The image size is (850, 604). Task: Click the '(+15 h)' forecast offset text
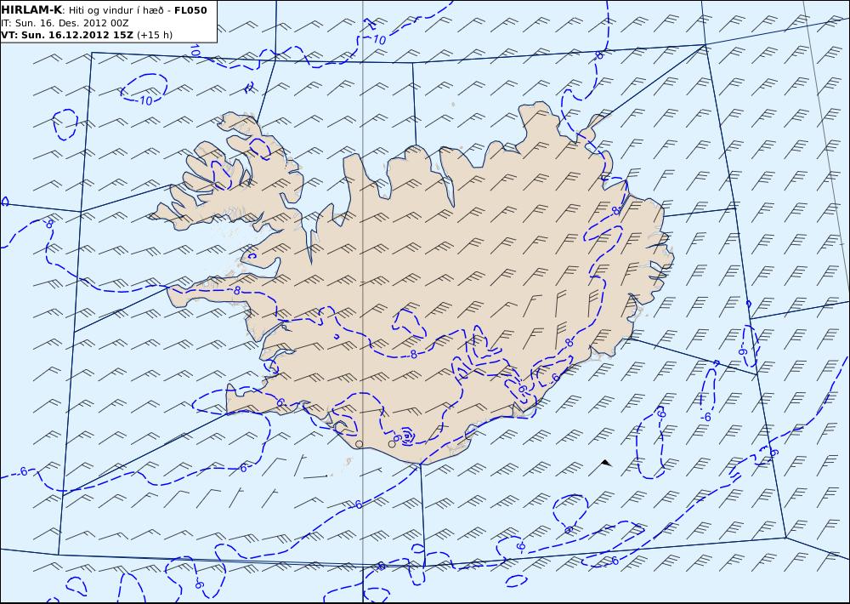[x=155, y=35]
